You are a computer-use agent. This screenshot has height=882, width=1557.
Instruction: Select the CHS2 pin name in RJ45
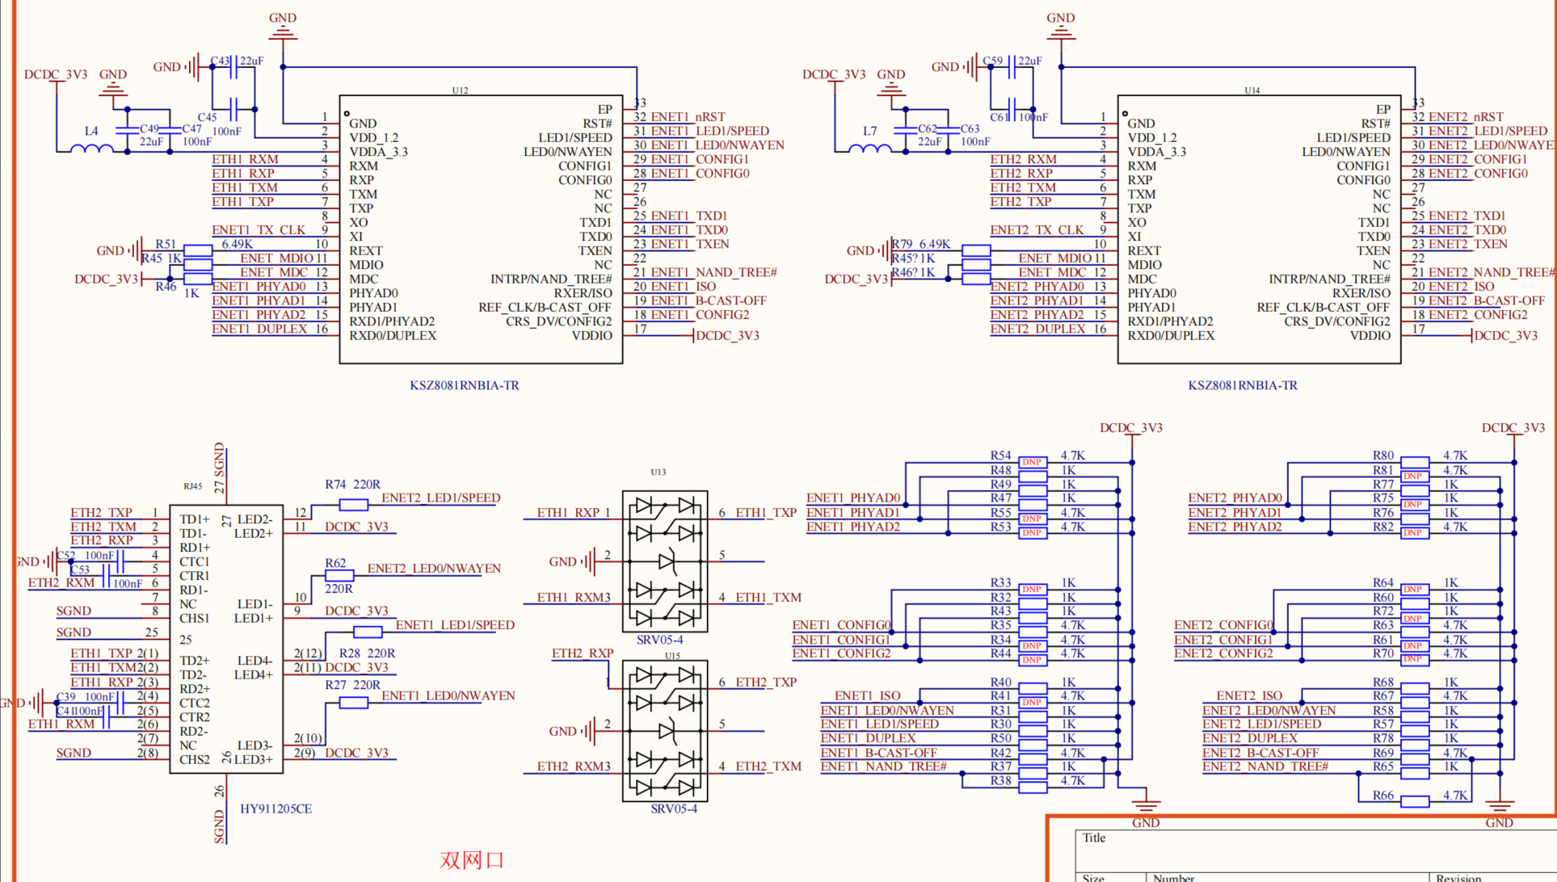coord(194,759)
